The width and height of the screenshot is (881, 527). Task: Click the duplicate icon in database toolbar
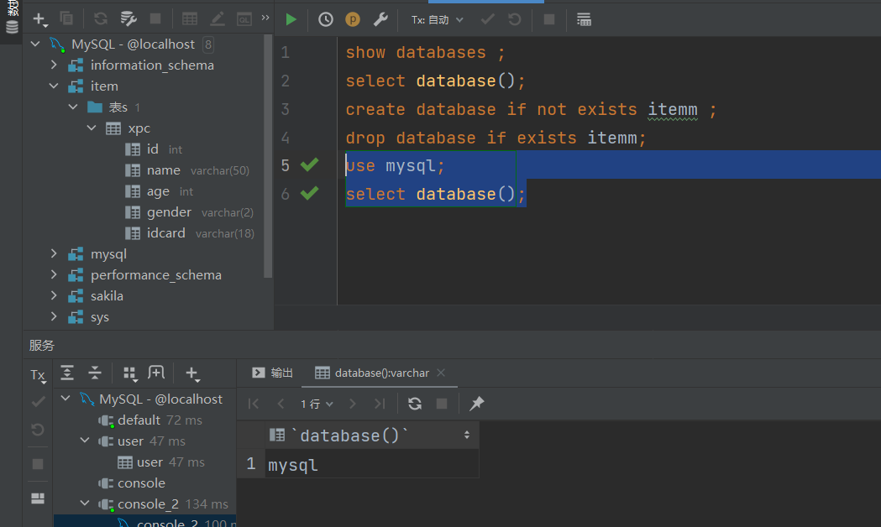click(x=66, y=18)
